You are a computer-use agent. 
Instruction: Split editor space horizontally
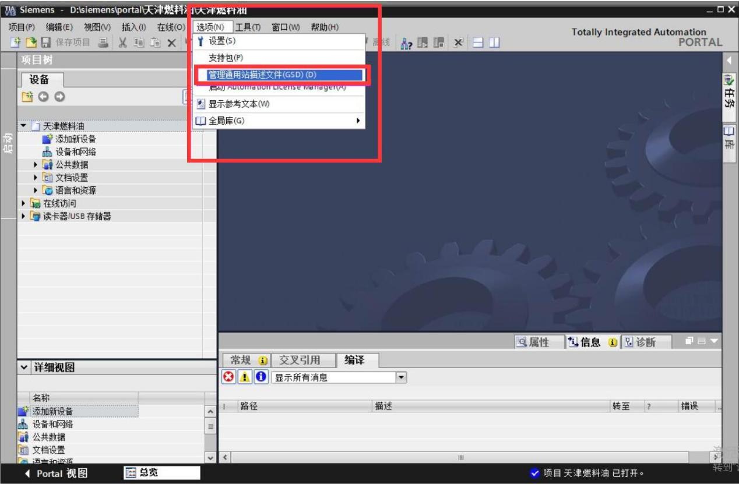[478, 43]
